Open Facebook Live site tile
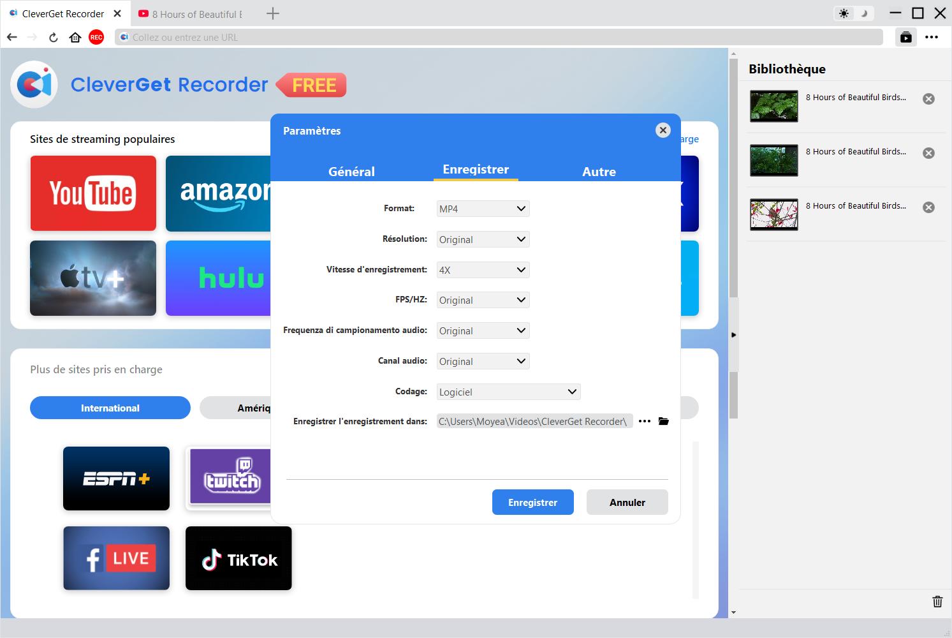Image resolution: width=952 pixels, height=638 pixels. 116,558
